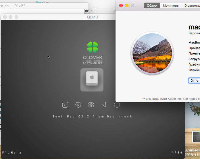Click the QEMU window title bar
Image resolution: width=200 pixels, height=159 pixels.
pos(58,17)
